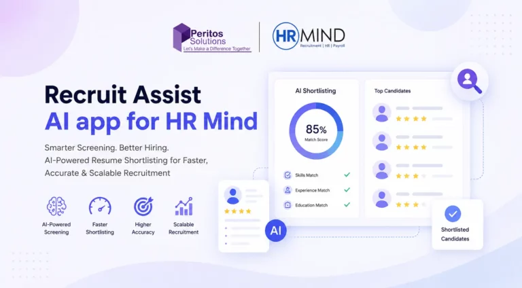
Task: Click the "Accurate & Scalable Recruitment" line
Action: (107, 173)
